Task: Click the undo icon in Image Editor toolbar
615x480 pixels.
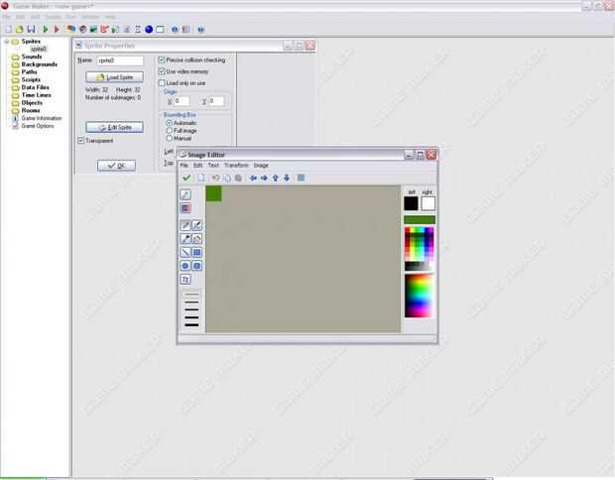Action: tap(215, 179)
